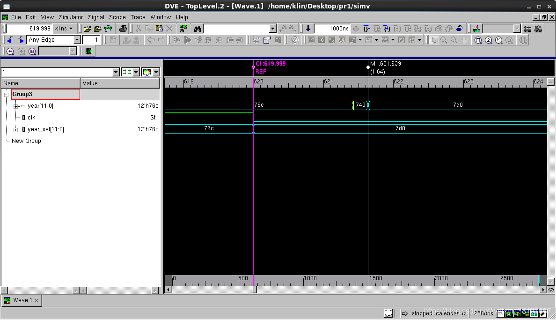Image resolution: width=556 pixels, height=320 pixels.
Task: Click the current time 619.999 field
Action: (x=29, y=29)
